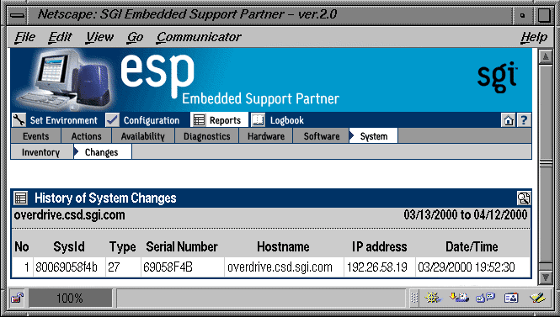The image size is (560, 317).
Task: Switch to the Events tab
Action: tap(35, 136)
